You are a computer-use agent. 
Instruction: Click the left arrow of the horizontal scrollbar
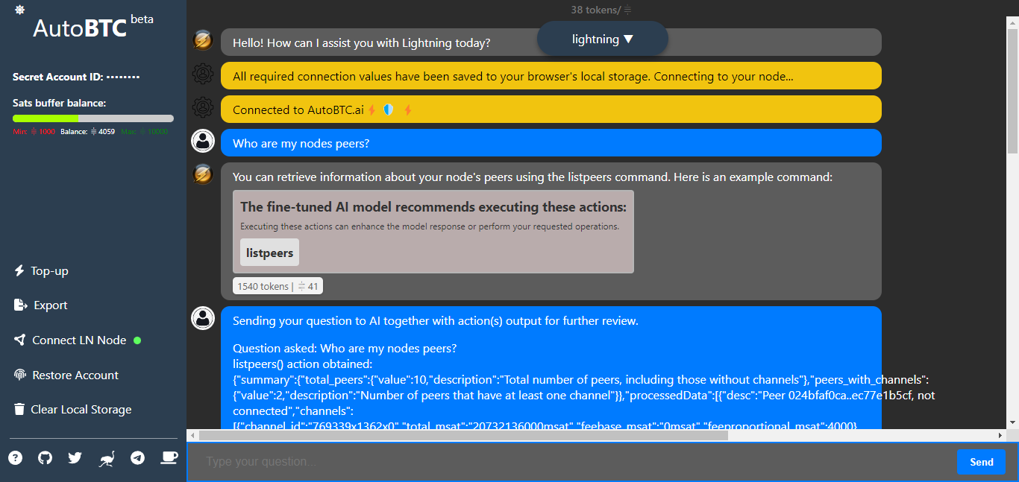pos(192,435)
